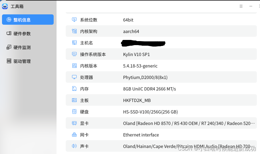Viewport: 260px width, 154px height.
Task: Click the 整机信息 icon in the sidebar
Action: (9, 20)
